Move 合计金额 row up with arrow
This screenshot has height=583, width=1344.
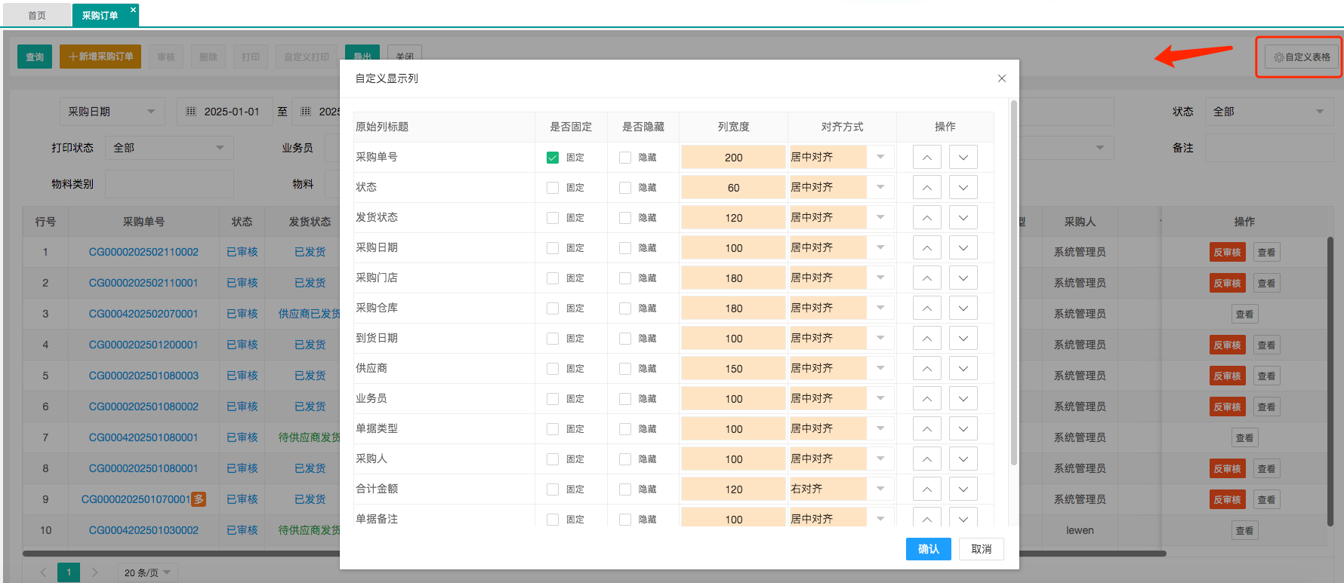click(926, 489)
